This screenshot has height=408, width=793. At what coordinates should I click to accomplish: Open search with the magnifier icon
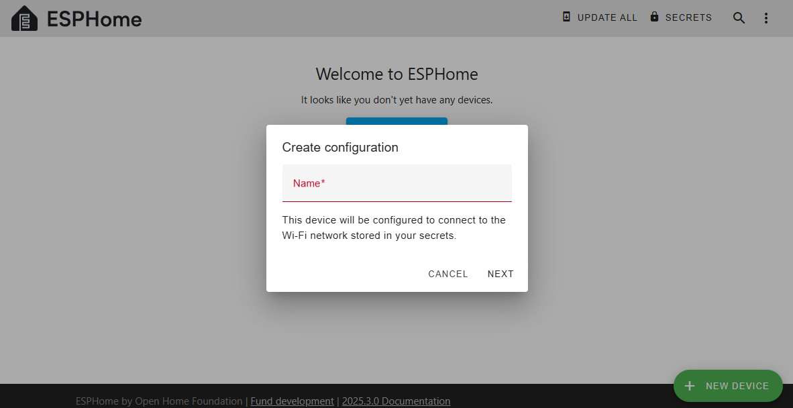point(739,18)
